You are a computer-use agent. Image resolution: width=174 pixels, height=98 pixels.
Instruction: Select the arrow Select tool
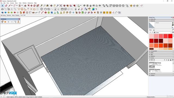(2, 6)
